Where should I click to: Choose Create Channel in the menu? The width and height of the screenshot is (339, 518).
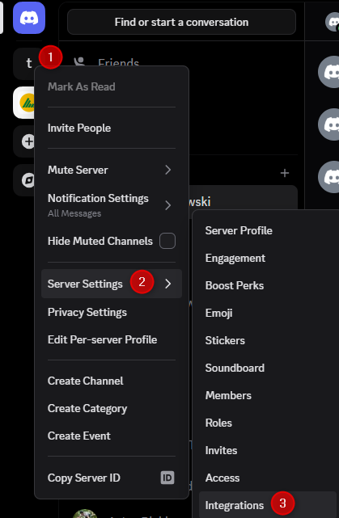[112, 381]
